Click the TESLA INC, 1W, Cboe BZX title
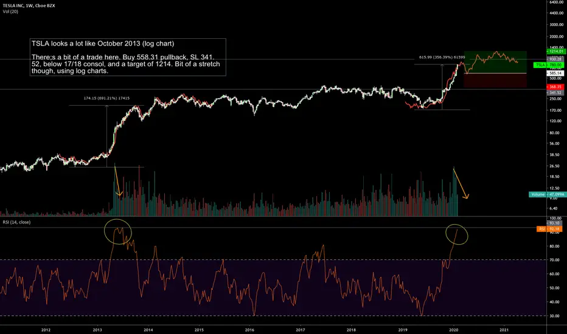 29,6
